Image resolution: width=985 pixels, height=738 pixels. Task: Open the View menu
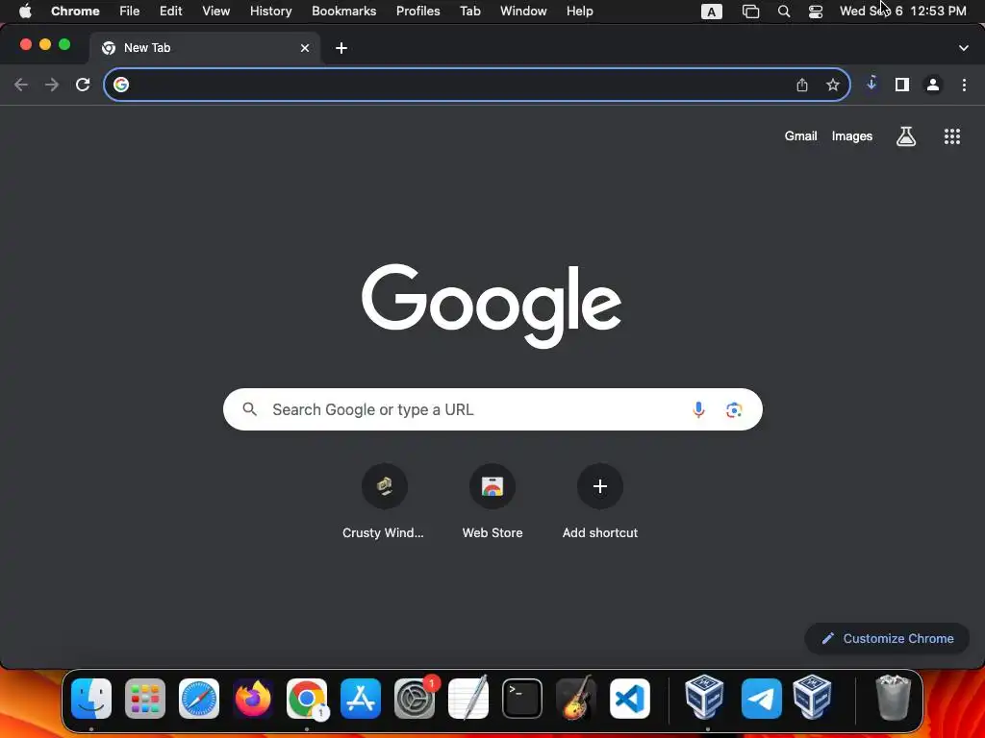pos(215,11)
